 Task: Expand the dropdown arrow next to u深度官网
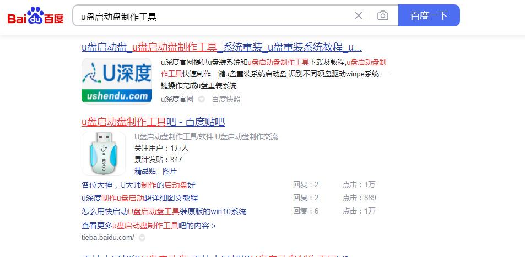201,100
